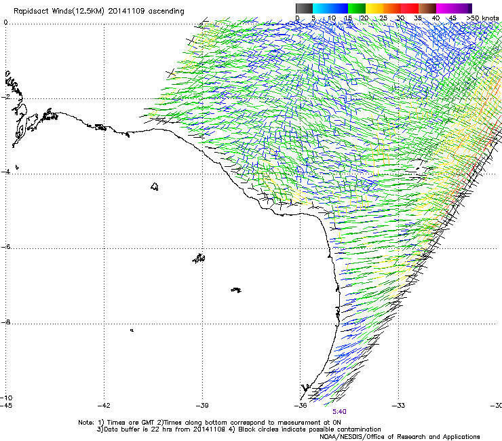The width and height of the screenshot is (502, 441).
Task: Click the gray 0-5 knots color segment
Action: (304, 8)
